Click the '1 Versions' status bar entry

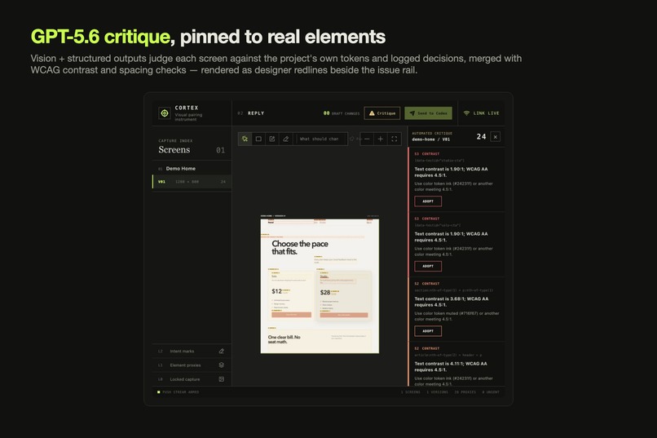437,392
